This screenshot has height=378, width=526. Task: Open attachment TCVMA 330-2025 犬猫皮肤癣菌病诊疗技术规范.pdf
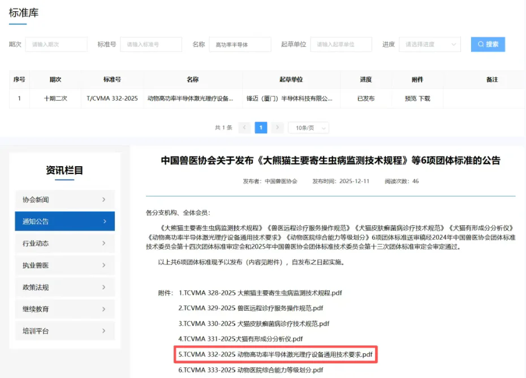point(253,324)
